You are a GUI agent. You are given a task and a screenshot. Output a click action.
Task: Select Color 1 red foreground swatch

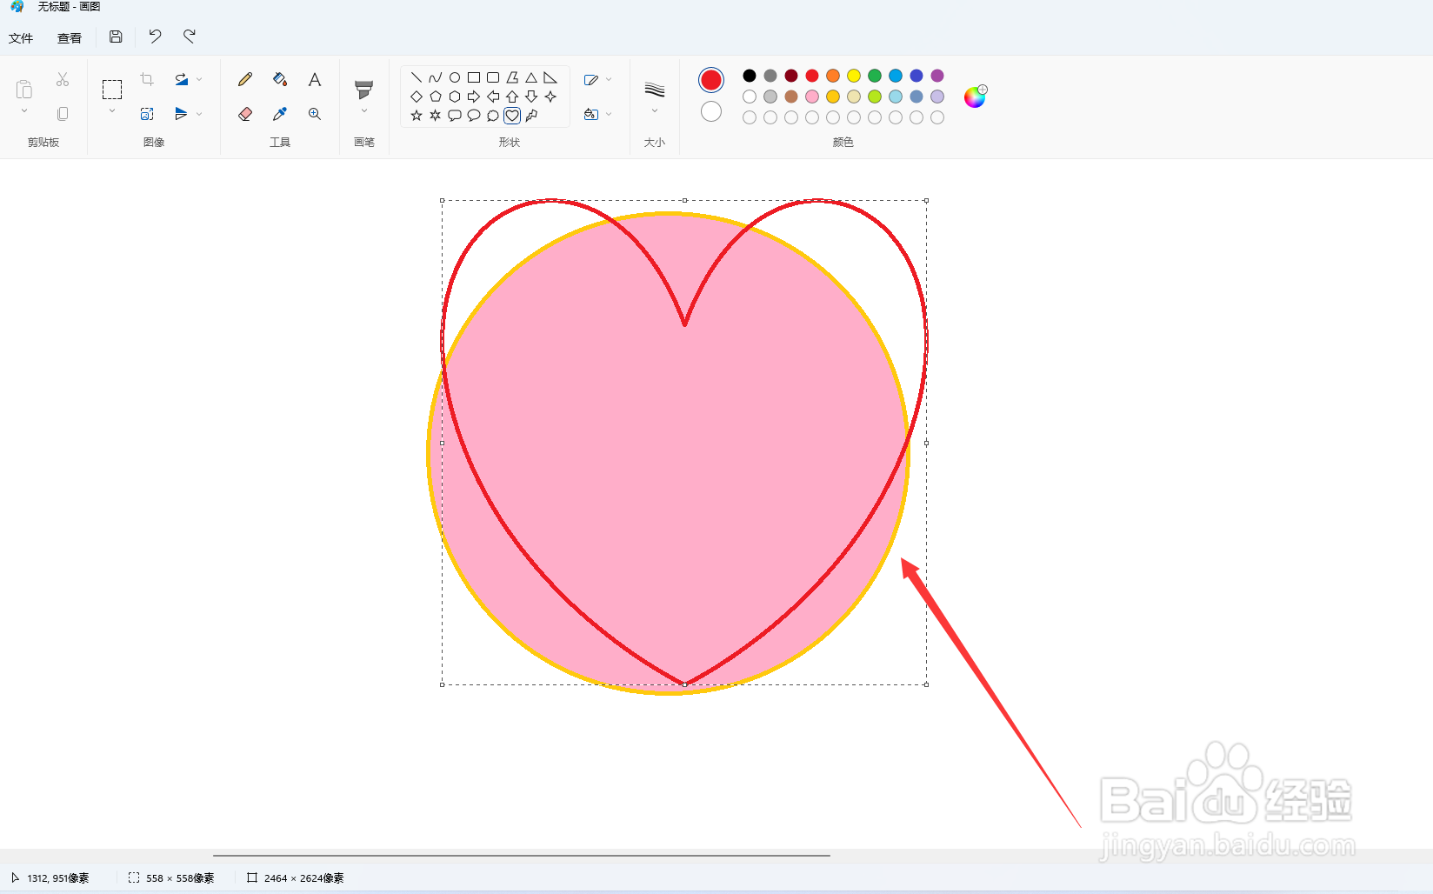(x=711, y=80)
